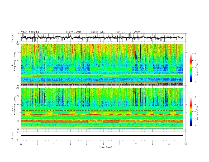This screenshot has width=209, height=162.
Task: Click the "ch.3(V)" waveform axis label
Action: point(13,136)
